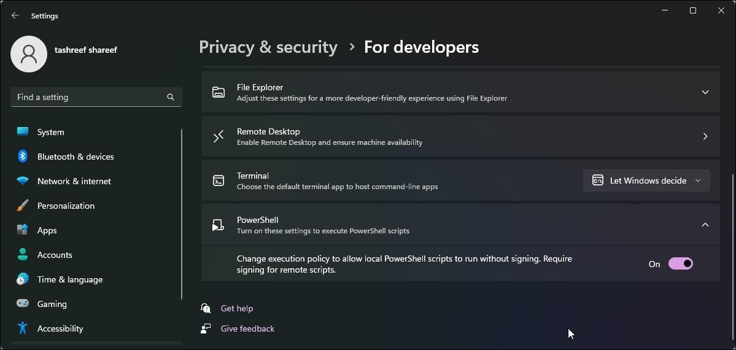Viewport: 736px width, 350px height.
Task: Click the user profile avatar picture
Action: pyautogui.click(x=29, y=54)
